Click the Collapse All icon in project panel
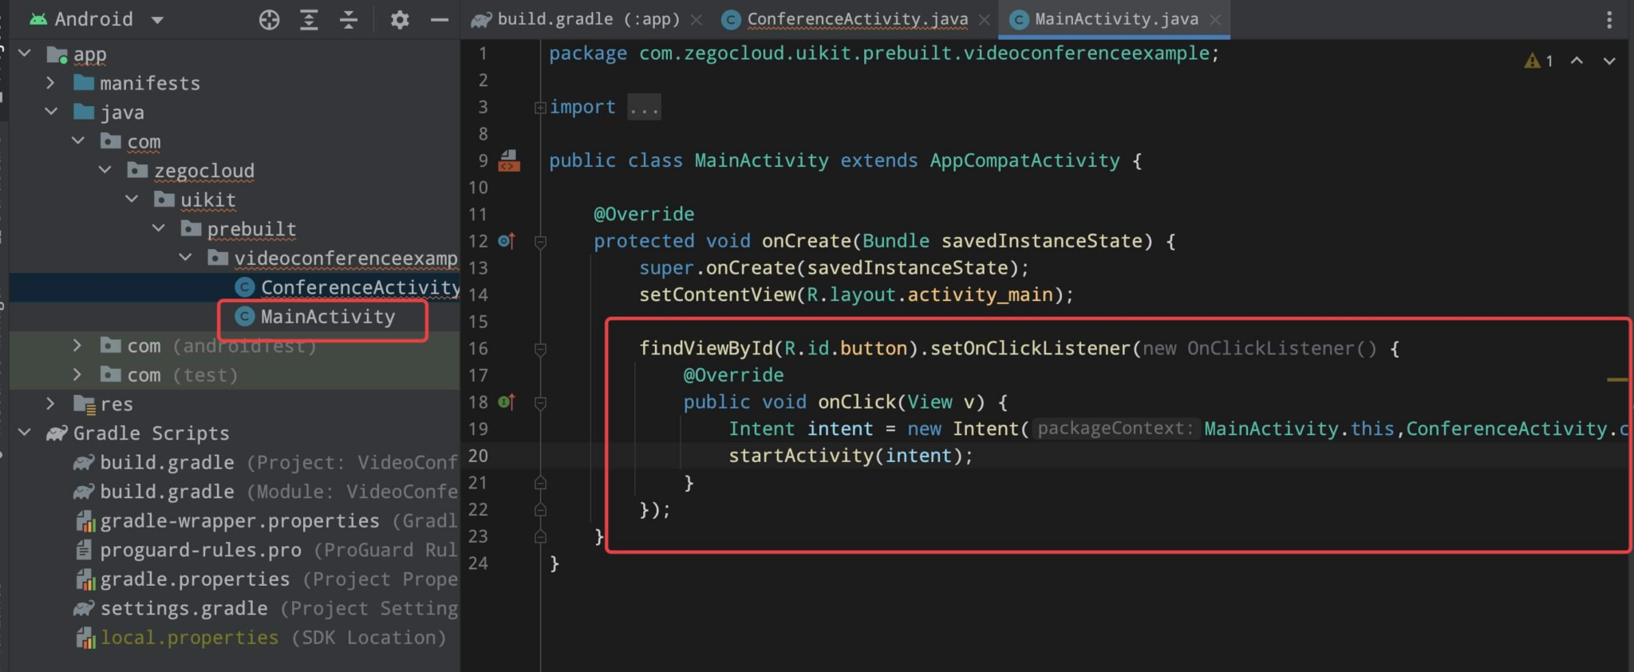 pos(349,20)
